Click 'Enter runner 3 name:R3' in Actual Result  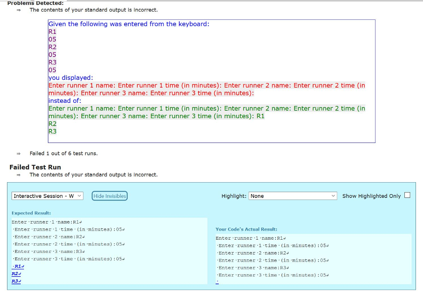tap(253, 268)
